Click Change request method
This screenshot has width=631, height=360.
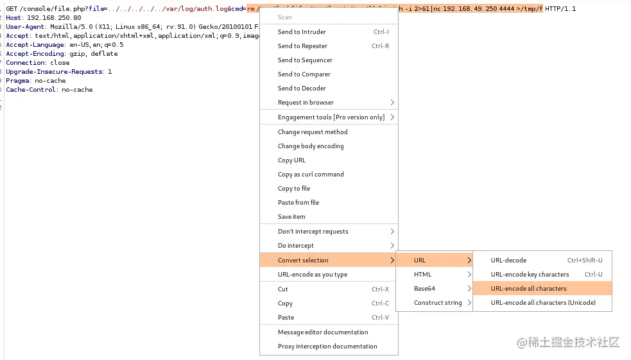[329, 132]
